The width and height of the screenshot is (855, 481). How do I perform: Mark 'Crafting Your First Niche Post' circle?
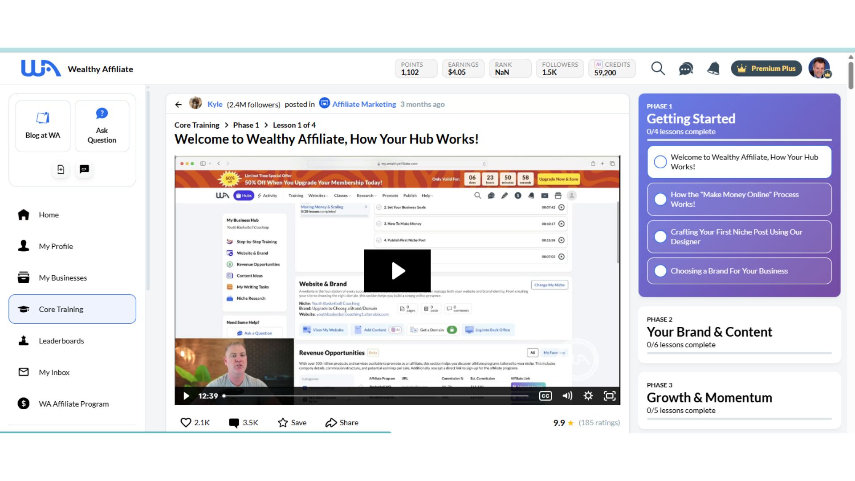click(x=660, y=236)
